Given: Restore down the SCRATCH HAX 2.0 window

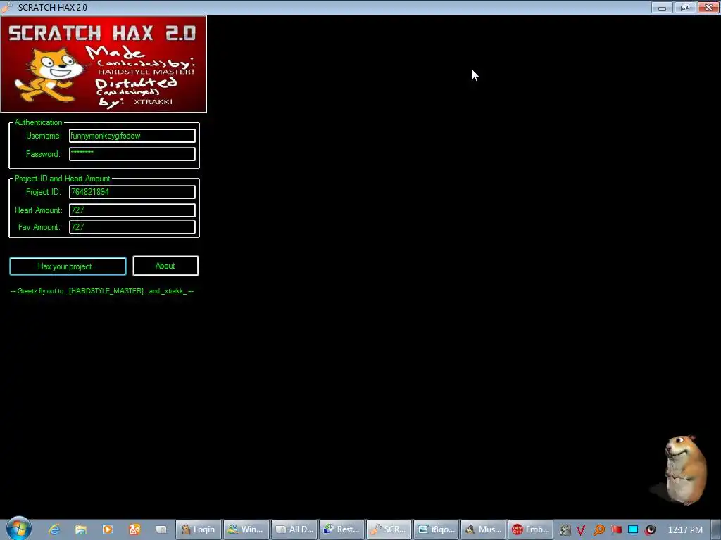Looking at the screenshot, I should point(685,7).
